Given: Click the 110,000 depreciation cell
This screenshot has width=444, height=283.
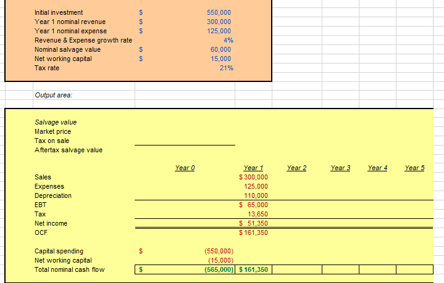Looking at the screenshot, I should [256, 195].
